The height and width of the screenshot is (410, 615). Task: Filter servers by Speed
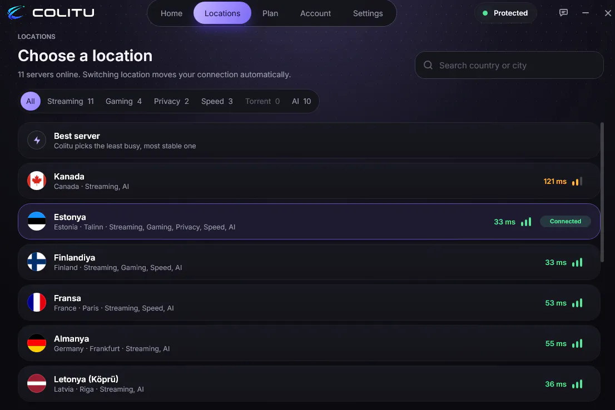click(x=217, y=101)
